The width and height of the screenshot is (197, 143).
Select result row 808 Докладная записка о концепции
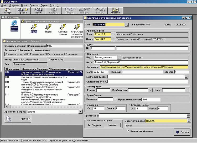pyautogui.click(x=44, y=78)
